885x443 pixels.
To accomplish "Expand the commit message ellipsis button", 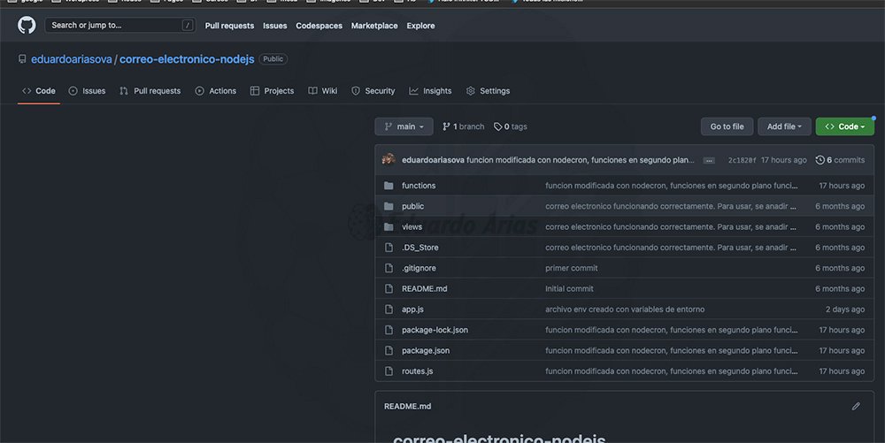I will coord(709,161).
